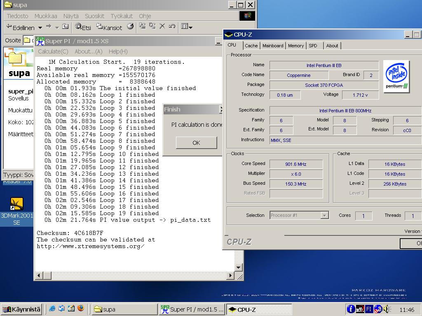Image resolution: width=422 pixels, height=316 pixels.
Task: Open the Suosikit menu
Action: [x=94, y=16]
